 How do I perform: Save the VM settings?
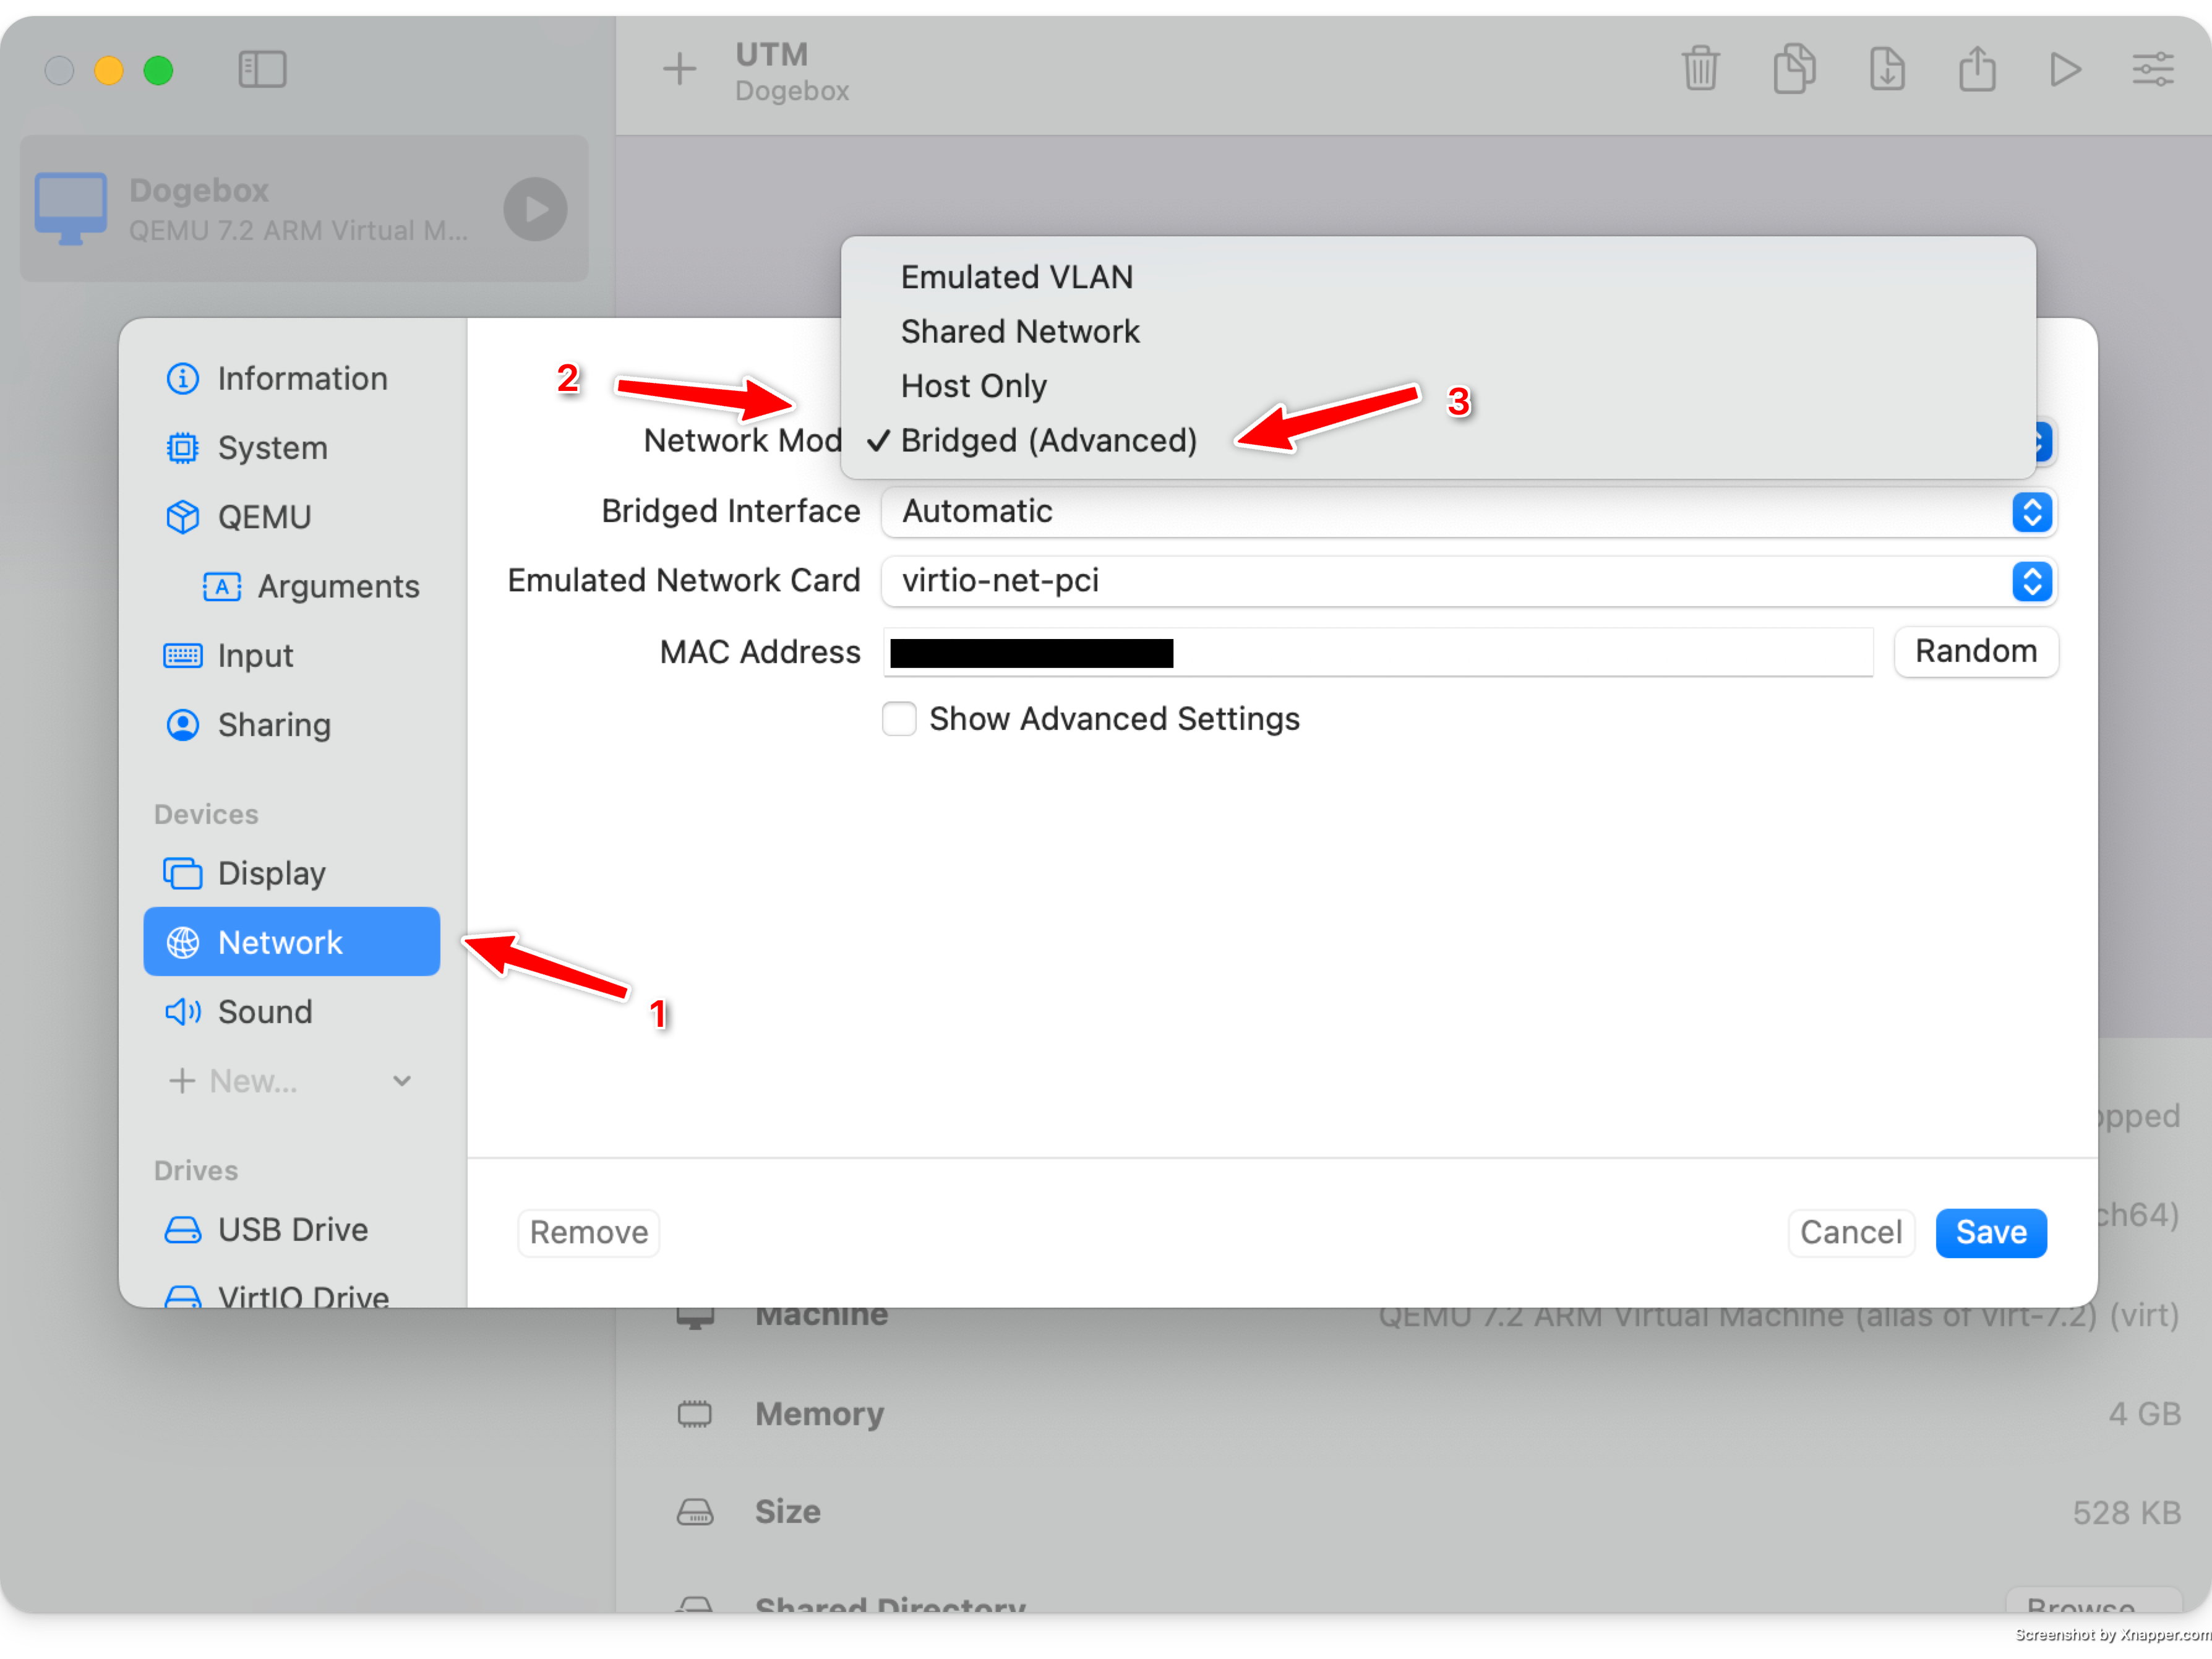click(x=1990, y=1233)
